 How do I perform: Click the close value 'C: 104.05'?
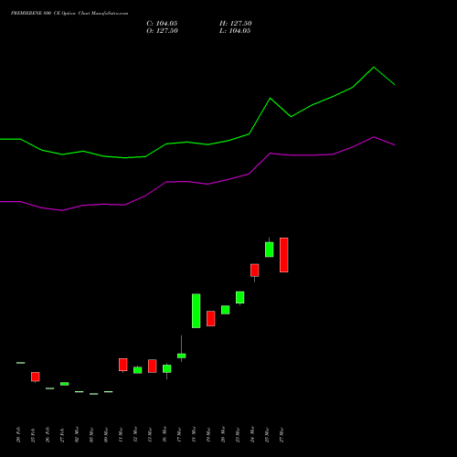[162, 24]
